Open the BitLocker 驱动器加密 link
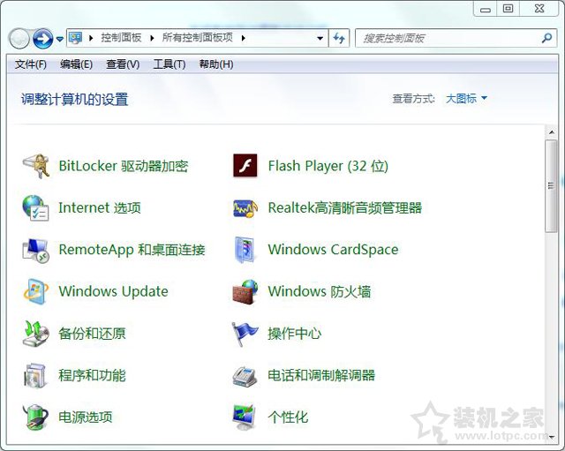Viewport: 565px width, 451px height. 124,166
